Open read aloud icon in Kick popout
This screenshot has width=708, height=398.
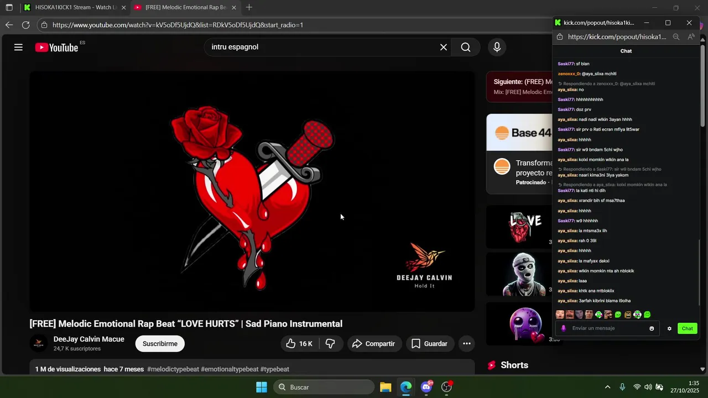click(x=691, y=37)
